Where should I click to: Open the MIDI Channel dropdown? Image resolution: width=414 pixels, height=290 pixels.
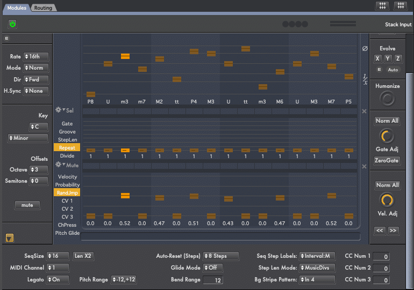[58, 268]
